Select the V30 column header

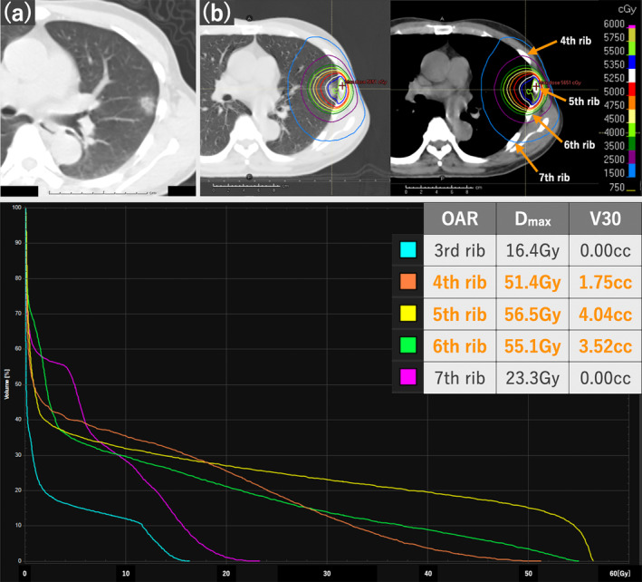(x=605, y=218)
